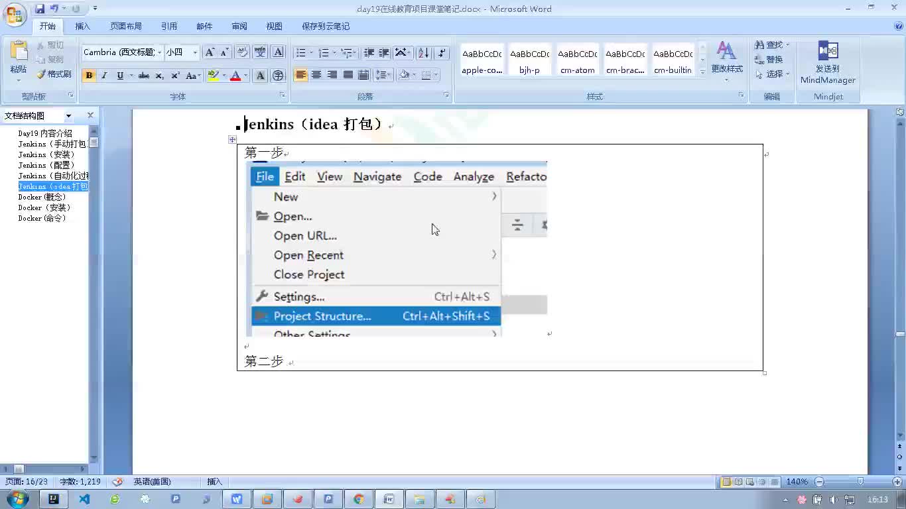Open the font size dropdown (小四)
The width and height of the screenshot is (906, 509).
click(195, 52)
